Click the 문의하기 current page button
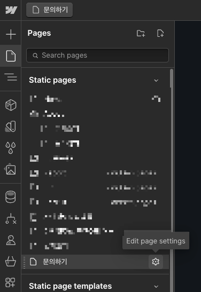 [x=49, y=10]
